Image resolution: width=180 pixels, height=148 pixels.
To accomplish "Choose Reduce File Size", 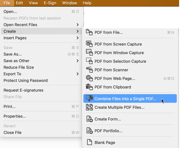I will pyautogui.click(x=41, y=67).
